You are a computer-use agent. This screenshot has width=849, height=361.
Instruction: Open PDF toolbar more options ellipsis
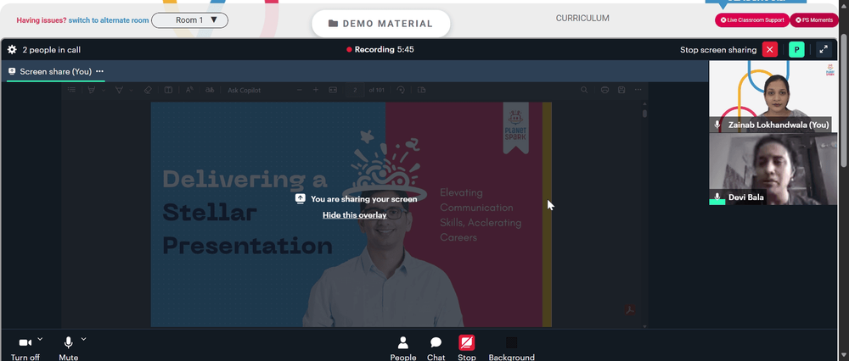638,90
